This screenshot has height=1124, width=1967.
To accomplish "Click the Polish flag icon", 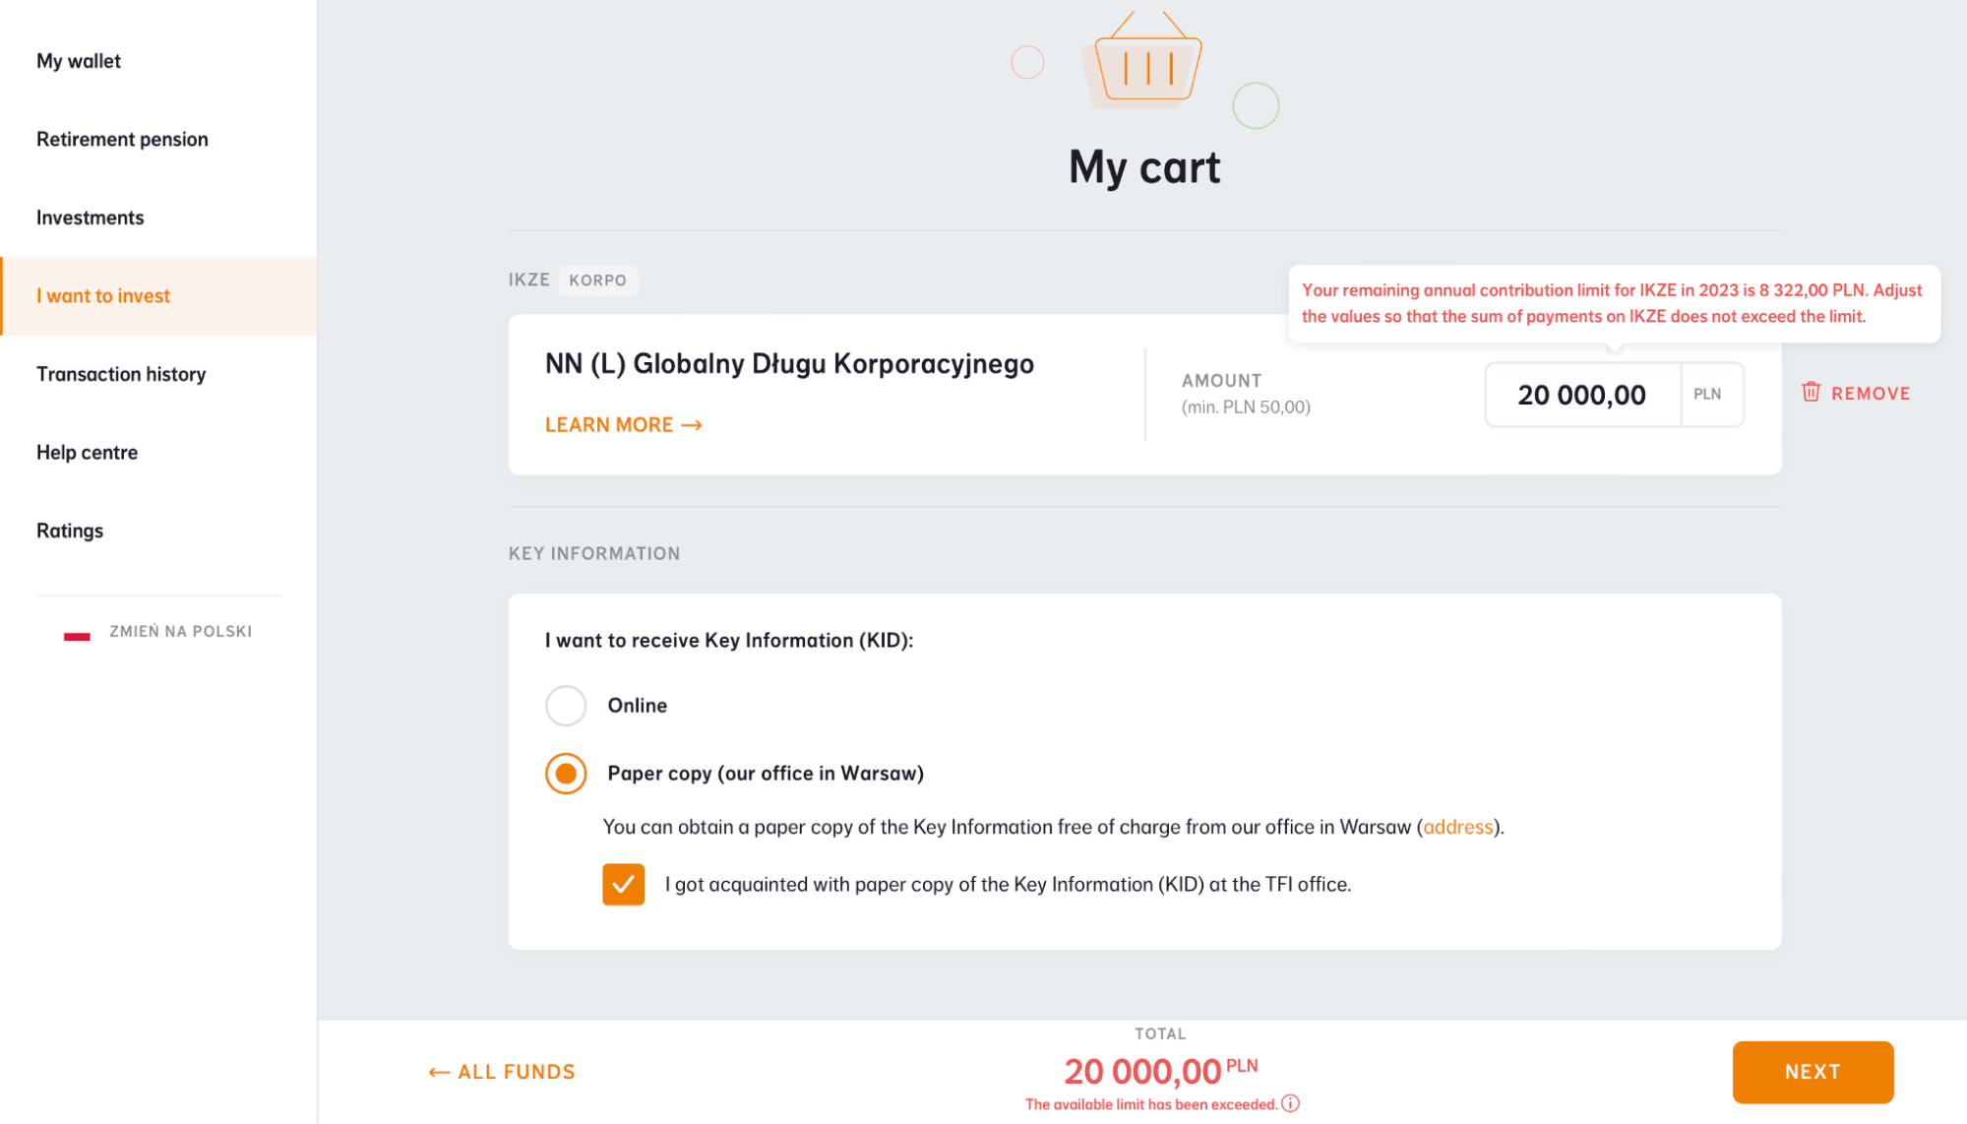I will tap(77, 633).
